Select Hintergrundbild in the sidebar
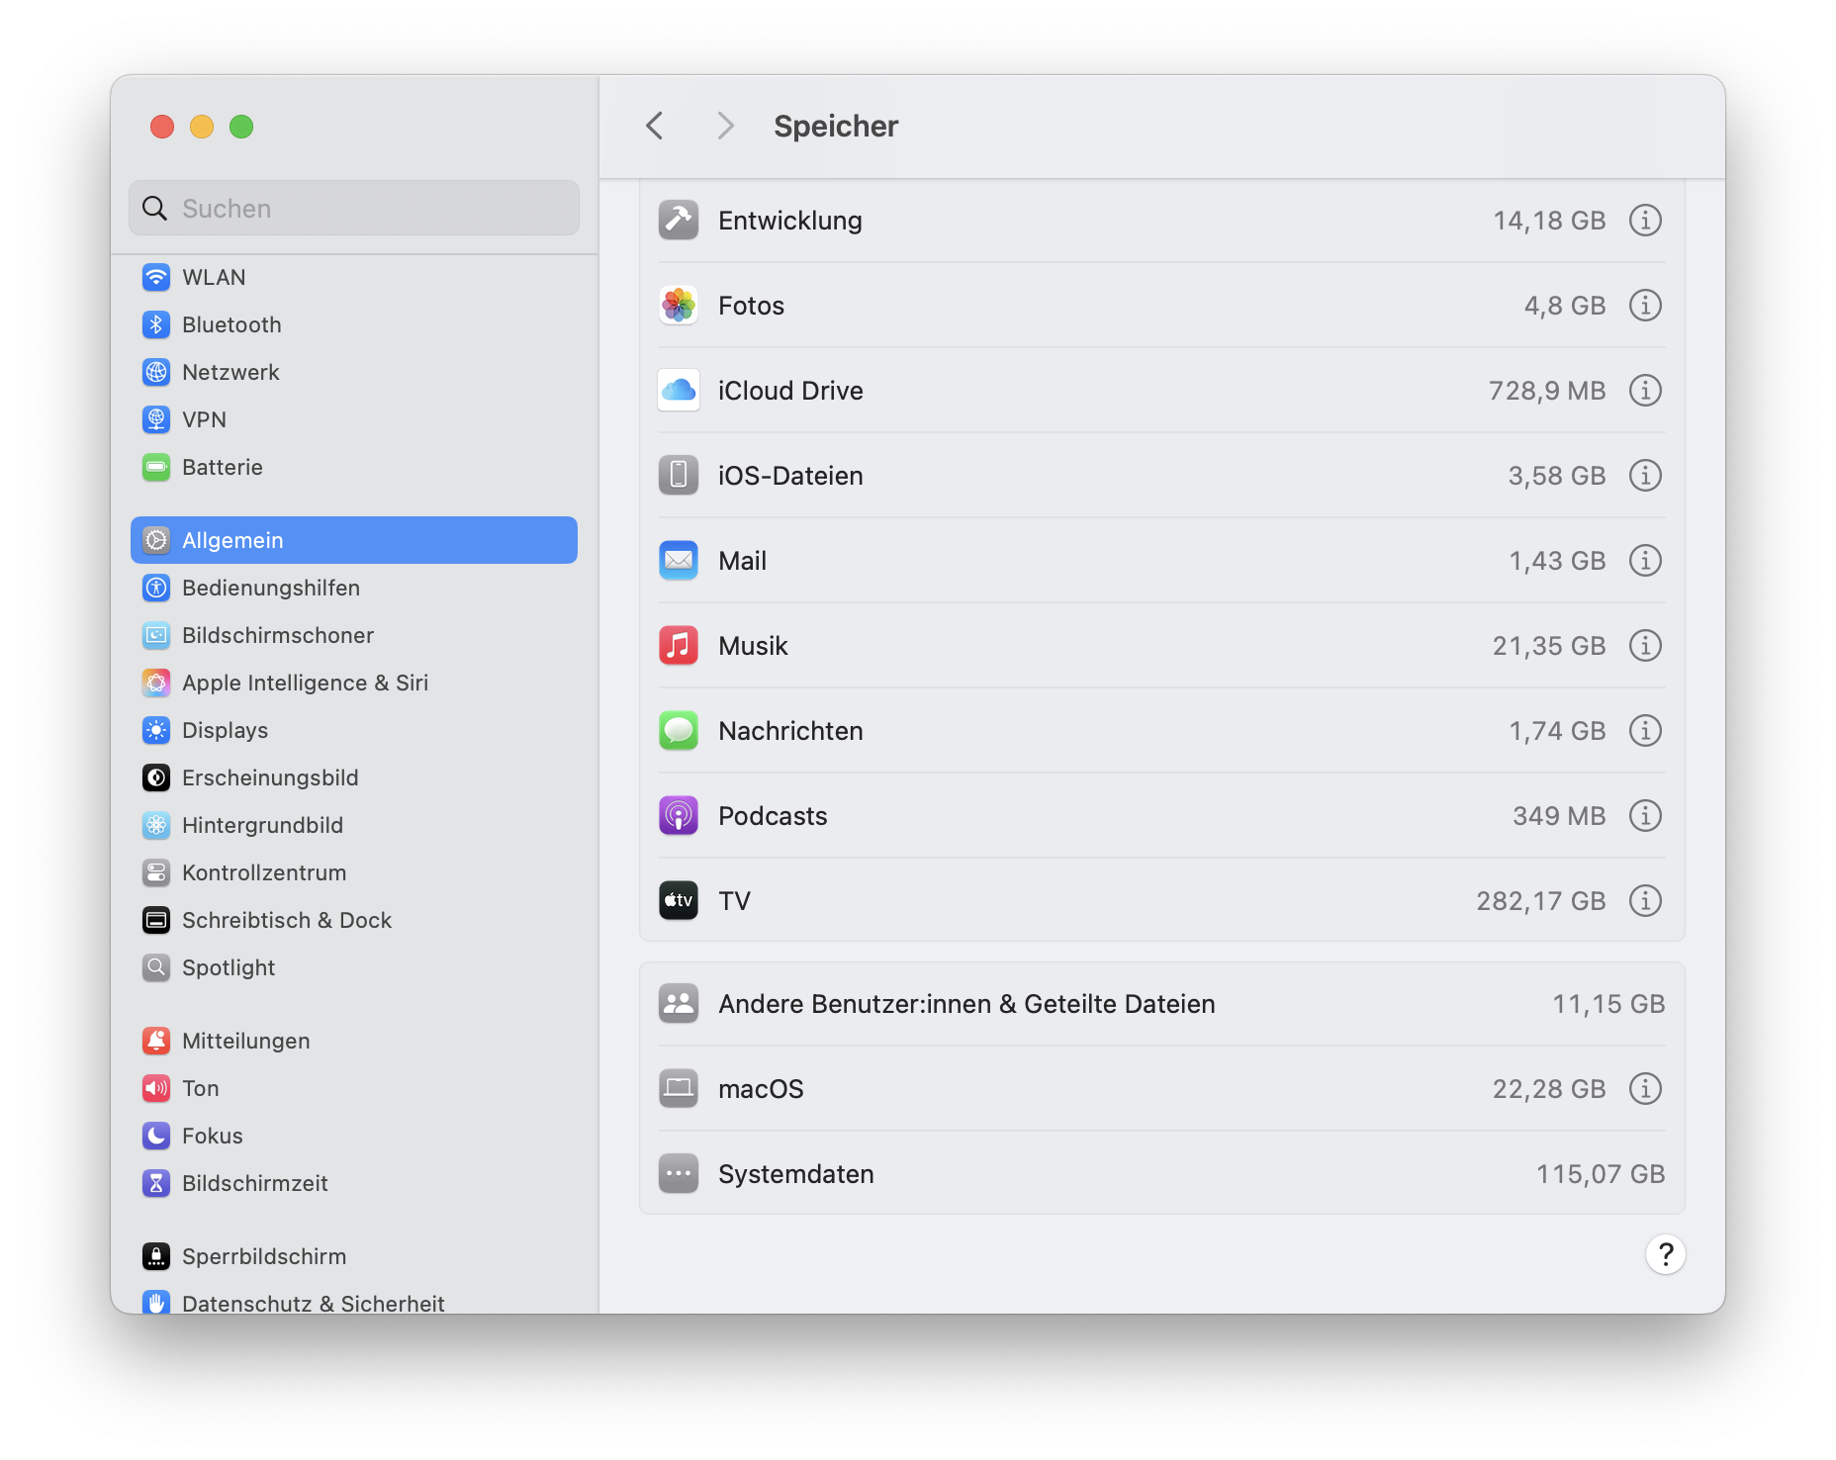This screenshot has height=1460, width=1836. tap(354, 825)
